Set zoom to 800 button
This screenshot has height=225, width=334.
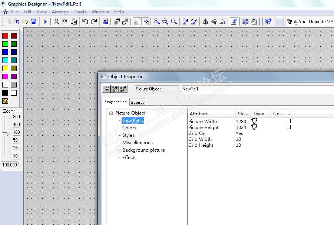[x=16, y=117]
